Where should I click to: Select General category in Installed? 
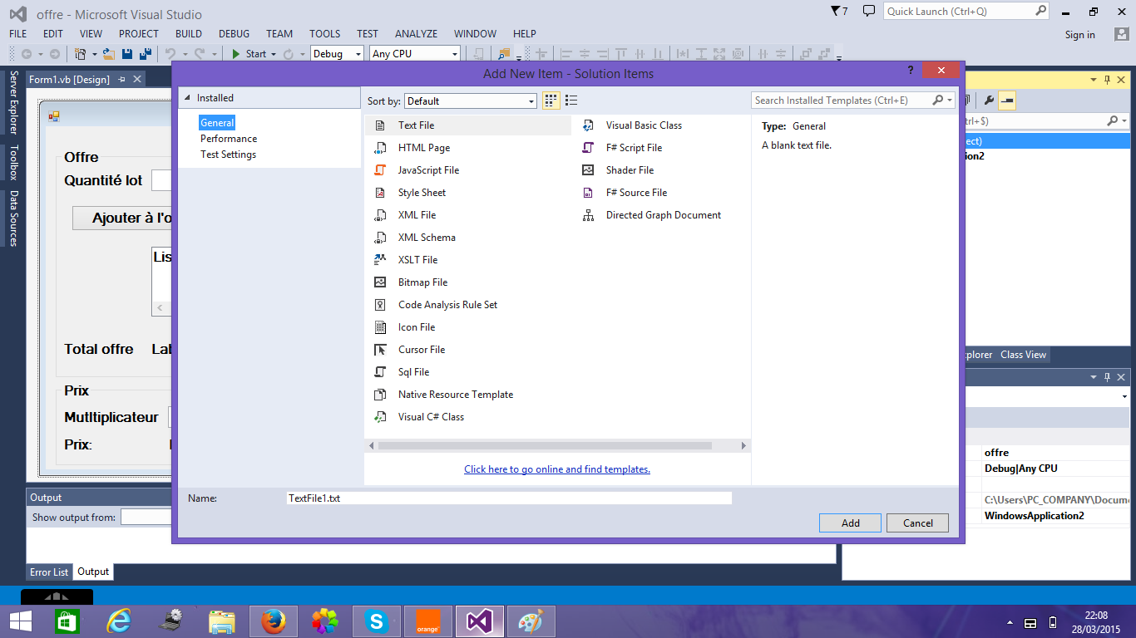click(x=217, y=123)
